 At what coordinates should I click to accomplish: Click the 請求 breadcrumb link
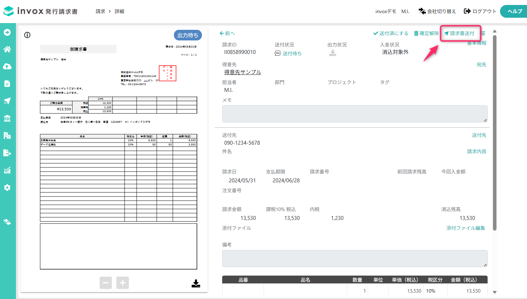pyautogui.click(x=100, y=11)
